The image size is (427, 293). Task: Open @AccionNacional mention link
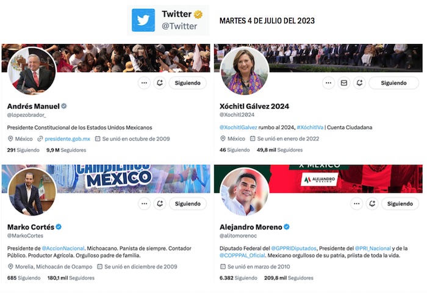point(63,248)
